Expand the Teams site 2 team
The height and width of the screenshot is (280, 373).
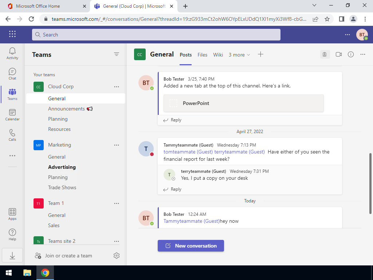point(62,241)
